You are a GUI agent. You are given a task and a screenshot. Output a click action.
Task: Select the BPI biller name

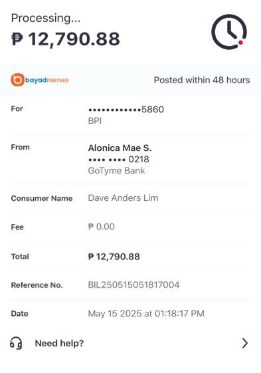tap(95, 121)
